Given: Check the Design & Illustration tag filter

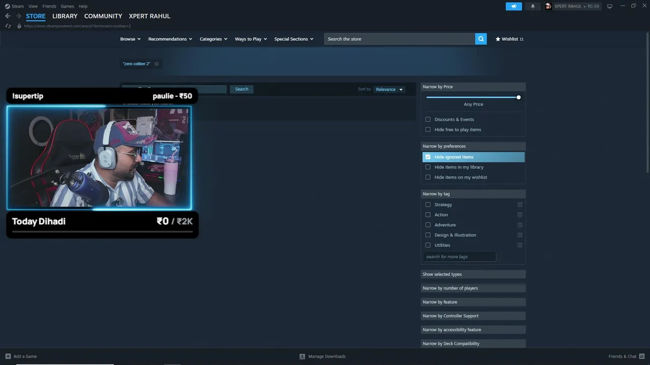Looking at the screenshot, I should pyautogui.click(x=428, y=235).
